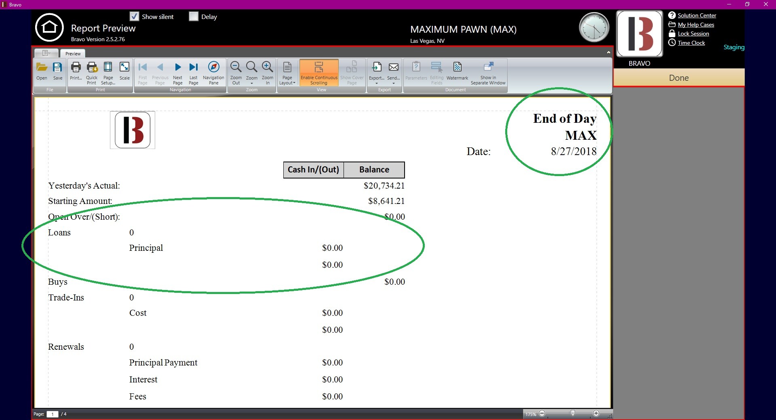Click the Zoom In magnifier
776x420 pixels.
coord(268,73)
